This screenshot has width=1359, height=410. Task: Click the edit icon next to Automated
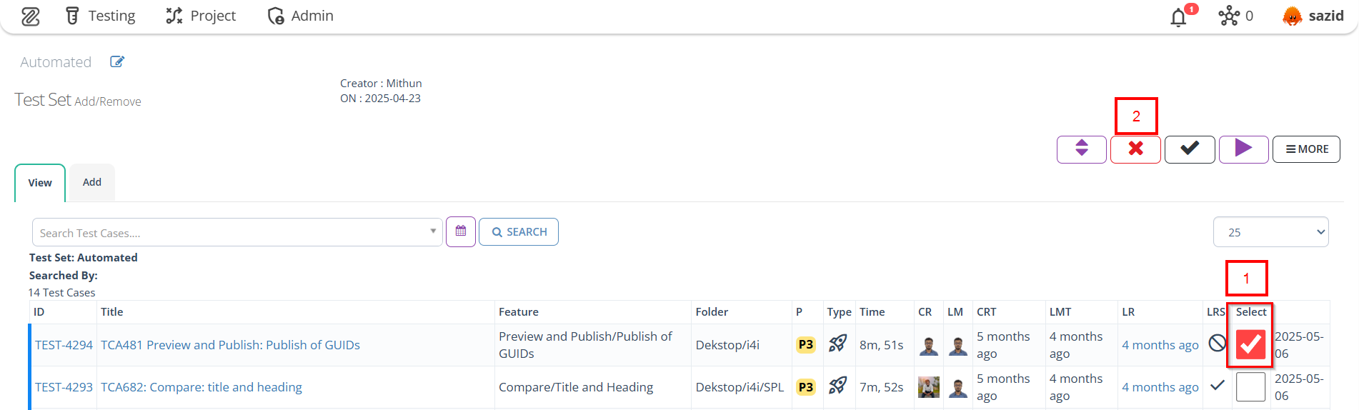(117, 62)
